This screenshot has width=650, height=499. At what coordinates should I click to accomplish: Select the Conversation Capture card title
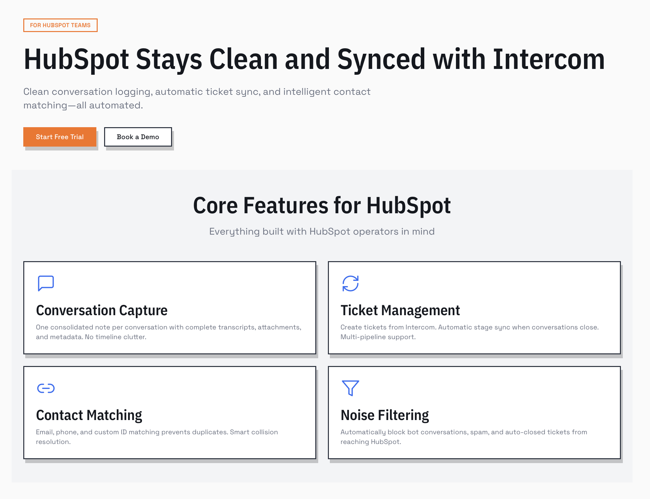coord(102,310)
